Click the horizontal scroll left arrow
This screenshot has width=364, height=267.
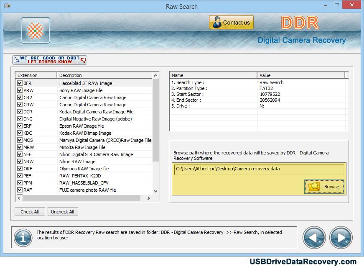[19, 198]
